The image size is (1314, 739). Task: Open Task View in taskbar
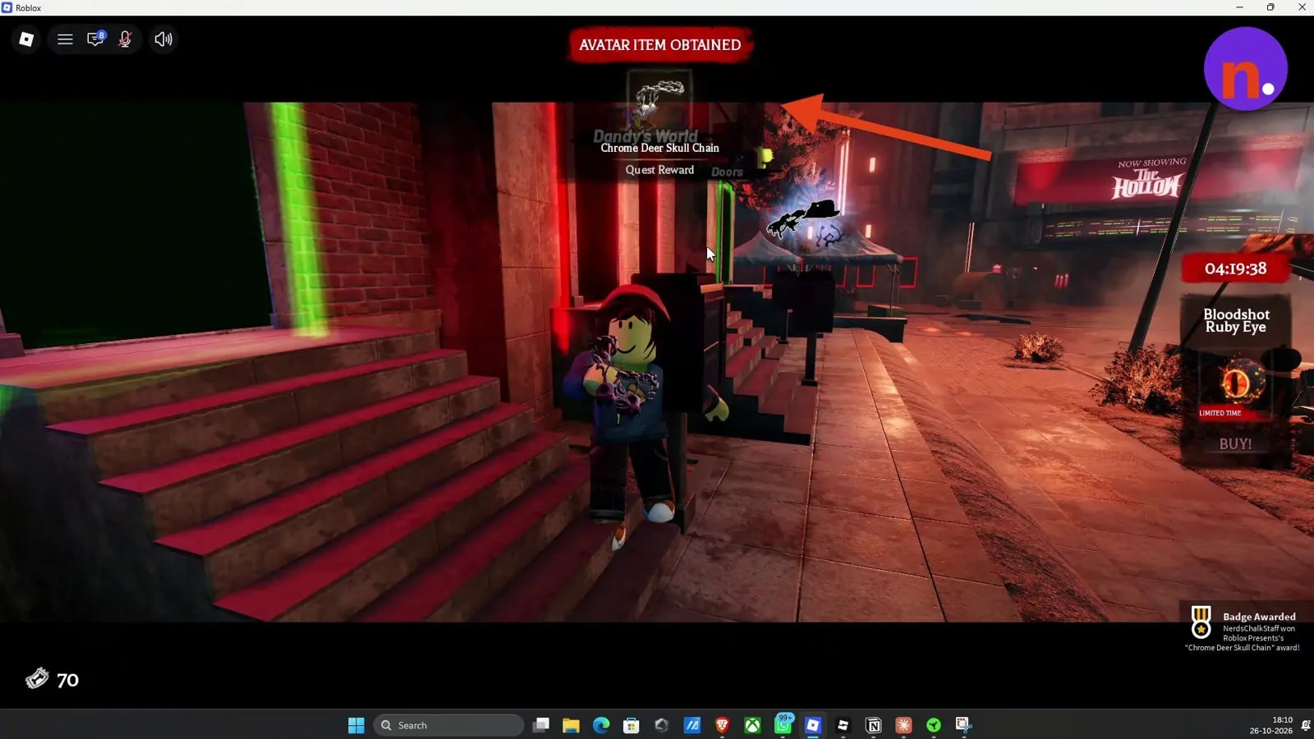tap(540, 725)
